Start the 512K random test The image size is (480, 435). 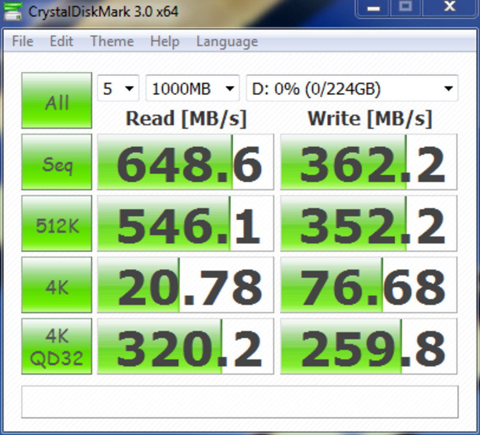tap(57, 223)
